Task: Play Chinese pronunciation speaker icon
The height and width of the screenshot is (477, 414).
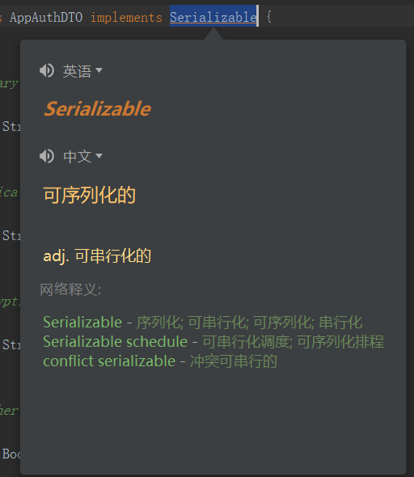Action: (47, 156)
